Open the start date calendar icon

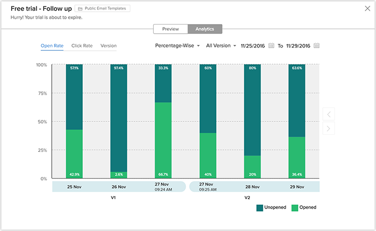pyautogui.click(x=271, y=45)
